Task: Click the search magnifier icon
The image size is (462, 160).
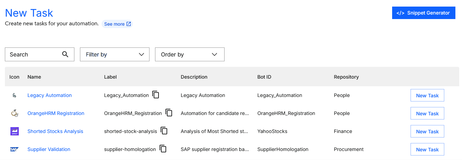Action: (65, 54)
